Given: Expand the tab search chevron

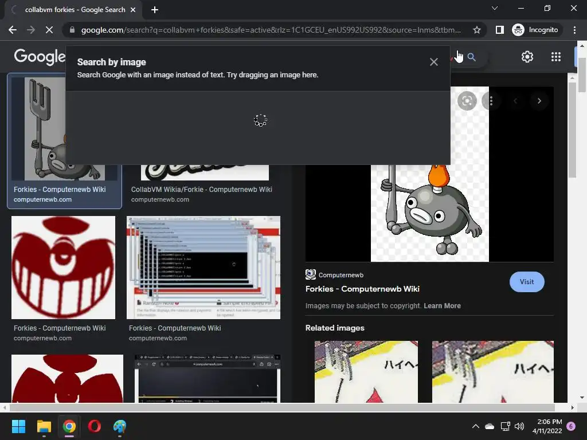Looking at the screenshot, I should coord(495,8).
